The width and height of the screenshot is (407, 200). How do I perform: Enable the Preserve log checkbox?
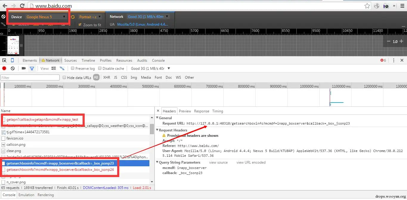point(72,68)
